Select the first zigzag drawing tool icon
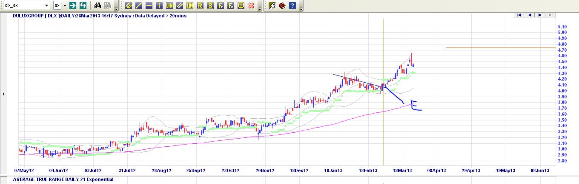 pyautogui.click(x=128, y=6)
